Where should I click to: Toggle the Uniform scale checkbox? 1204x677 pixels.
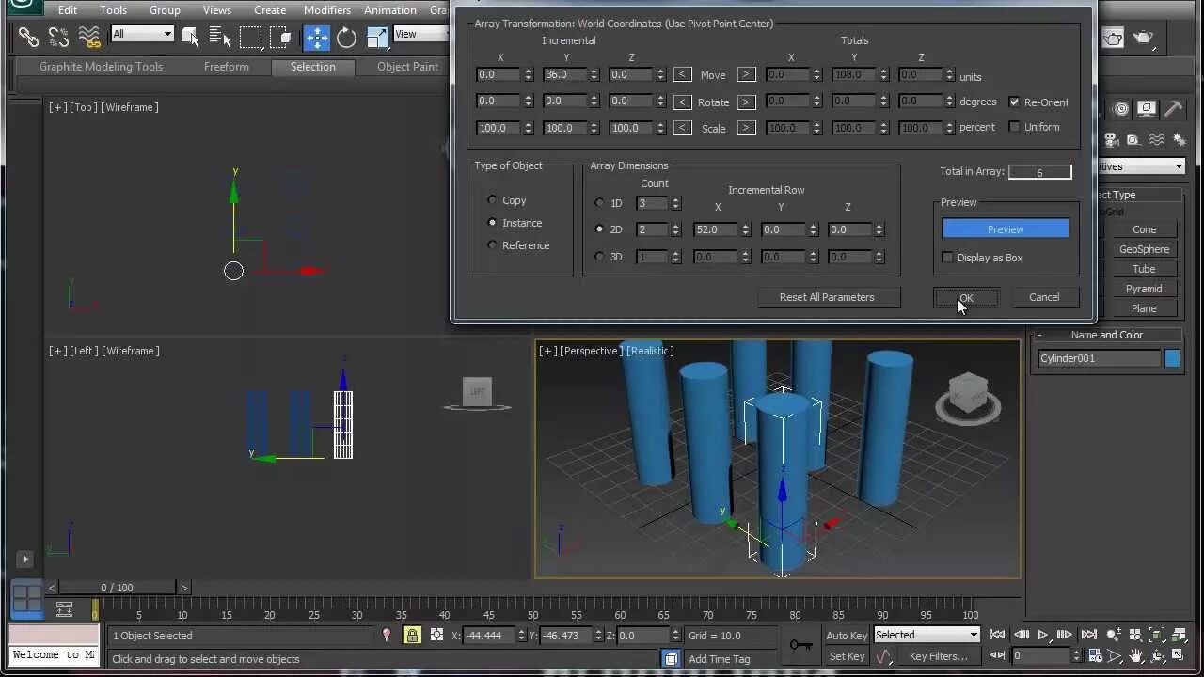coord(1014,127)
